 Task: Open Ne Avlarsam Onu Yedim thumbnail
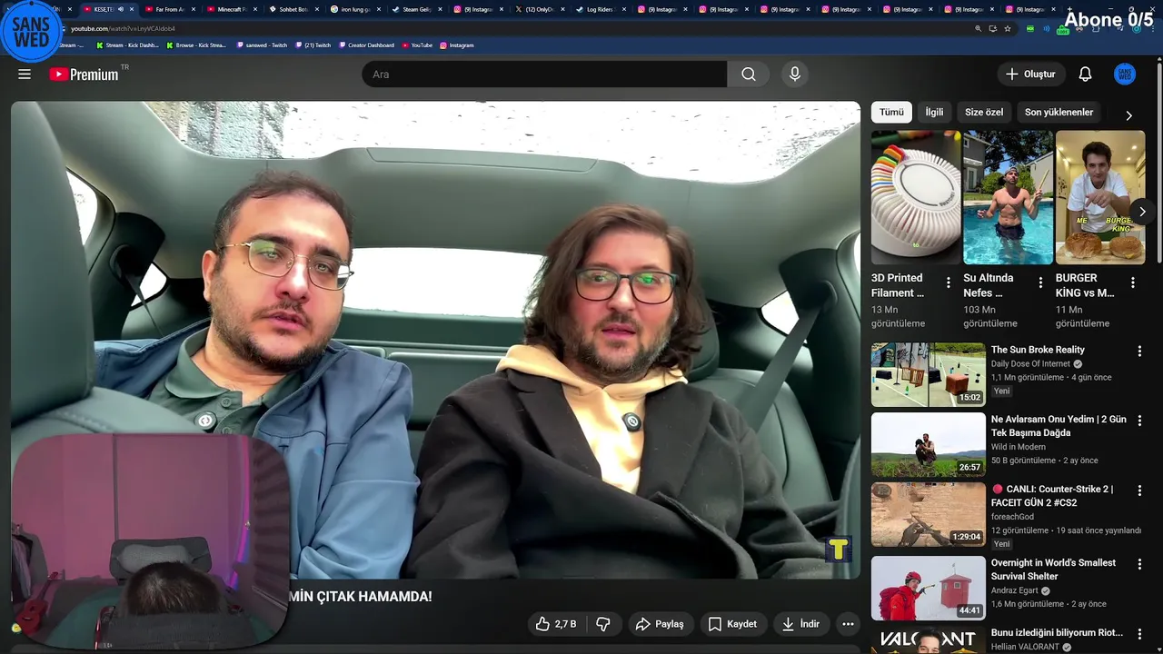928,444
